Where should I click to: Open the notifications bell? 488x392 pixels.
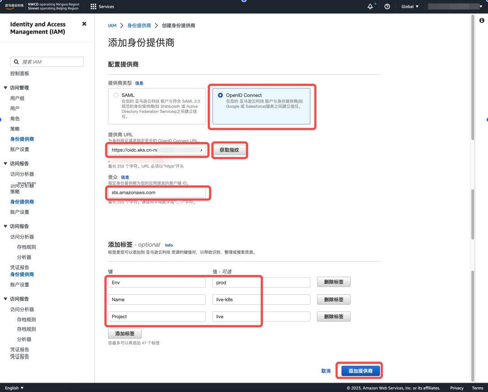click(370, 6)
